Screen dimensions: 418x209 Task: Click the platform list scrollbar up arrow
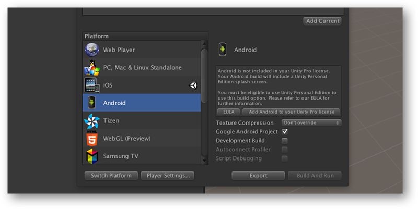pyautogui.click(x=204, y=44)
